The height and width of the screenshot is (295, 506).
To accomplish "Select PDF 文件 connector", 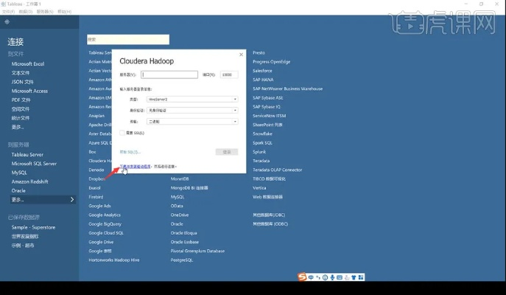I will 21,100.
